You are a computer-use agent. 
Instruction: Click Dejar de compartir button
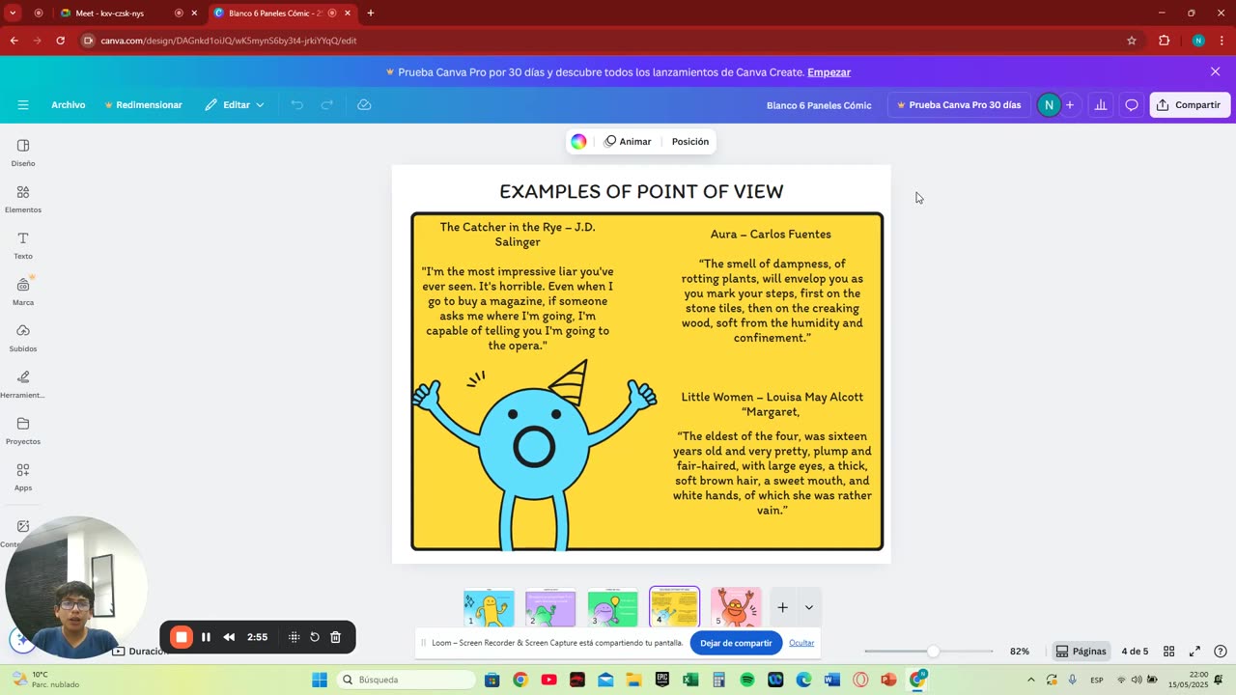(736, 643)
